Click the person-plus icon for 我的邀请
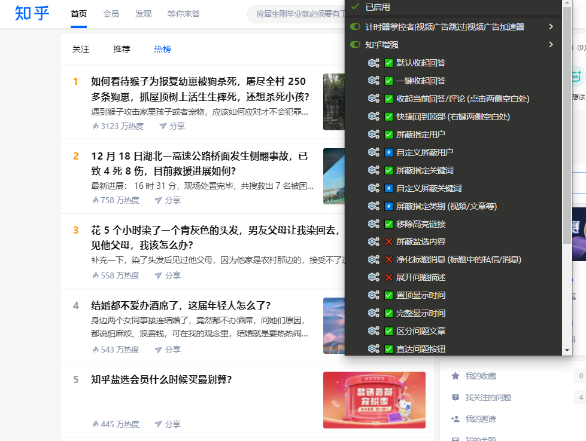 pos(455,419)
